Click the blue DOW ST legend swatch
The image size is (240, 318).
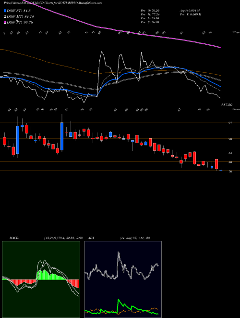[x=5, y=11]
